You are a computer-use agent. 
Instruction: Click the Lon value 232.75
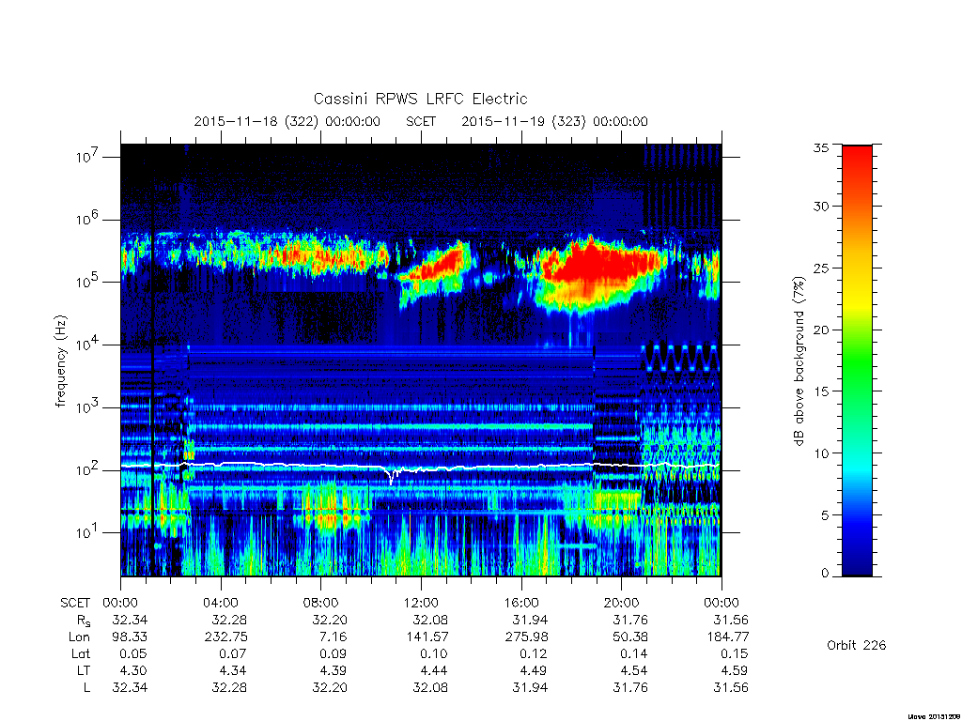coord(225,637)
